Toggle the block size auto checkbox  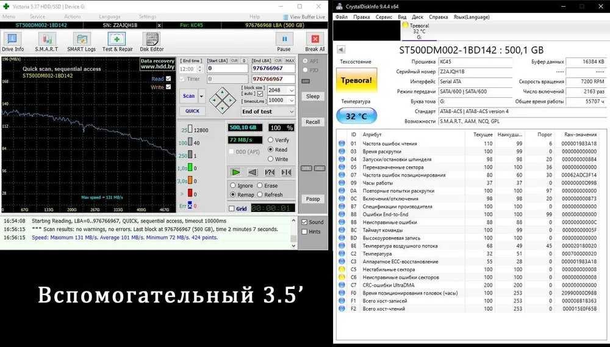coord(260,94)
